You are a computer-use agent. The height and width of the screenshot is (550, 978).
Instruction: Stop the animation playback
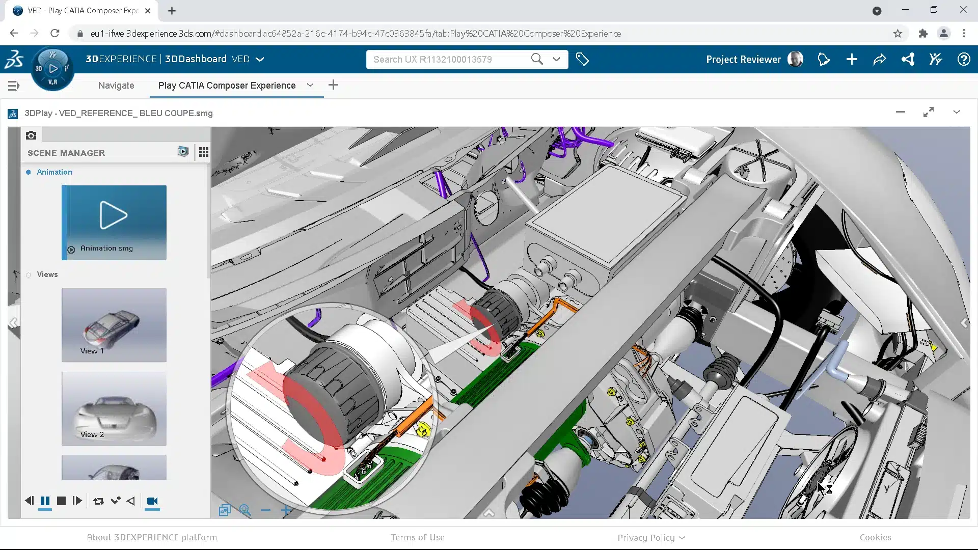click(61, 501)
